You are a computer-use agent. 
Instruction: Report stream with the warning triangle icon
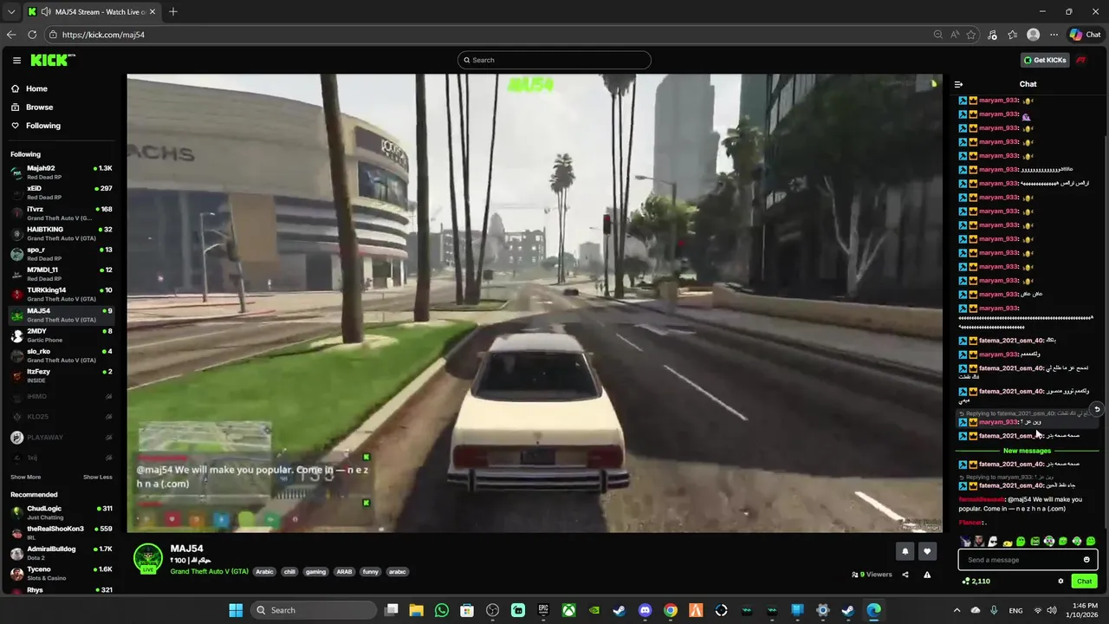927,575
